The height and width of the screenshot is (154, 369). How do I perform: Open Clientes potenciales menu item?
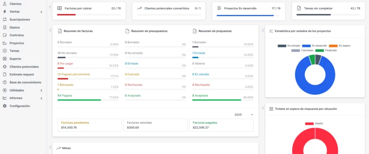(24, 67)
